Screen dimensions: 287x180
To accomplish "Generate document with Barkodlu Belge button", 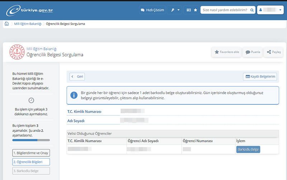I will click(x=248, y=149).
